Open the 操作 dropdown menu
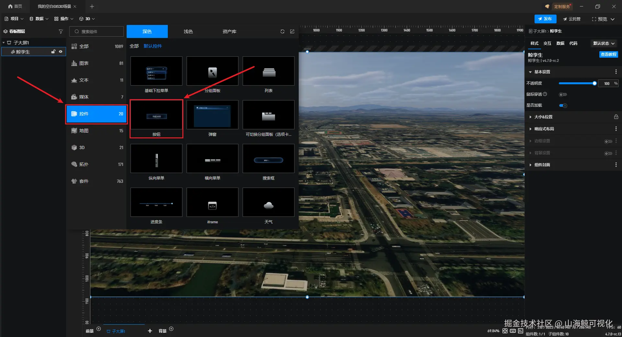The image size is (622, 337). click(x=64, y=19)
